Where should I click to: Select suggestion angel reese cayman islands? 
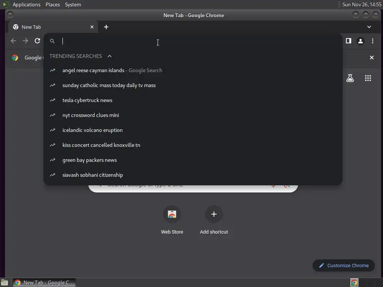(193, 70)
